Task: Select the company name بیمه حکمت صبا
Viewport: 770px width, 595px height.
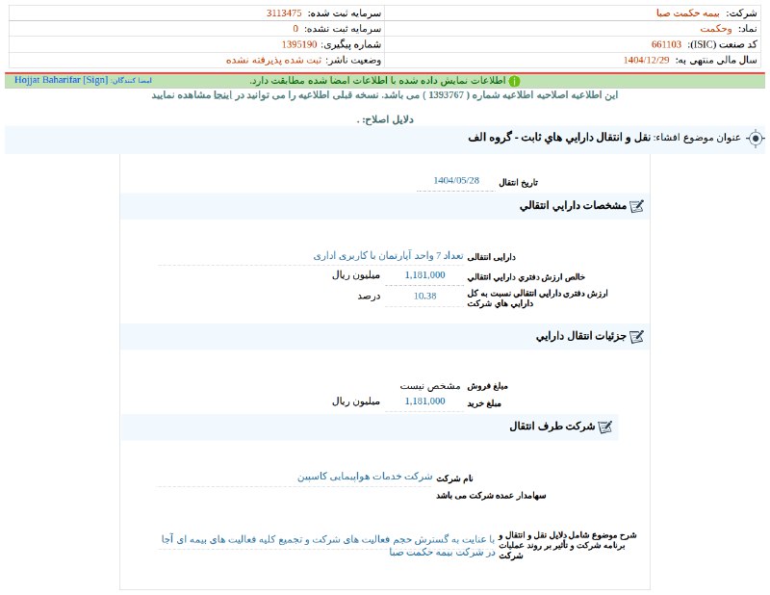Action: tap(687, 13)
